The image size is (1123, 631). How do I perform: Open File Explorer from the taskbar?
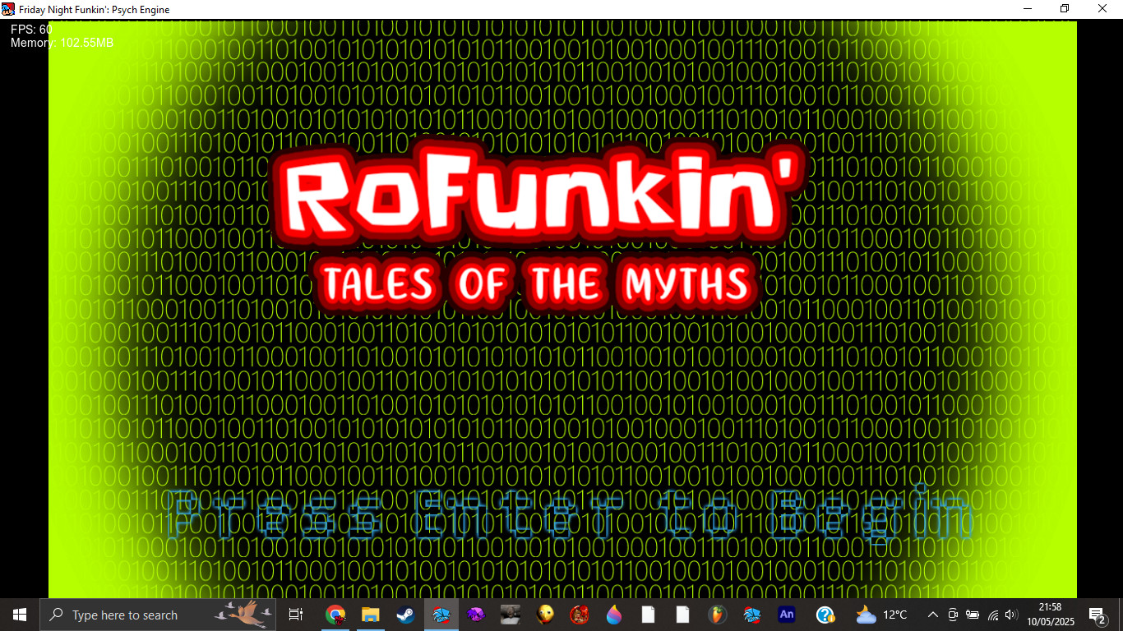[370, 615]
